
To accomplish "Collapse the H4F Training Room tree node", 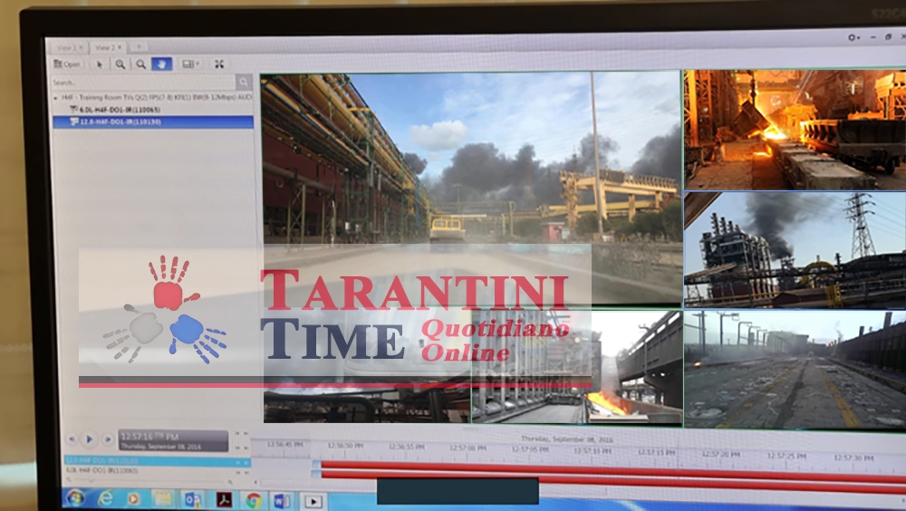I will coord(56,98).
